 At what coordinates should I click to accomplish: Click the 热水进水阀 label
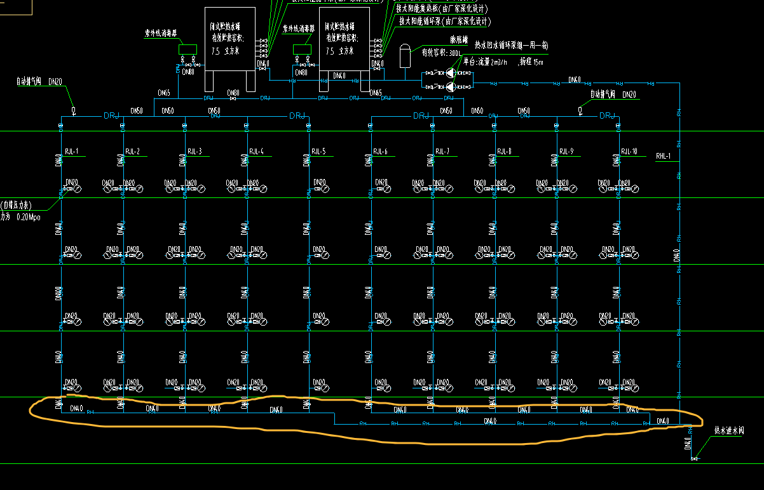tap(728, 431)
